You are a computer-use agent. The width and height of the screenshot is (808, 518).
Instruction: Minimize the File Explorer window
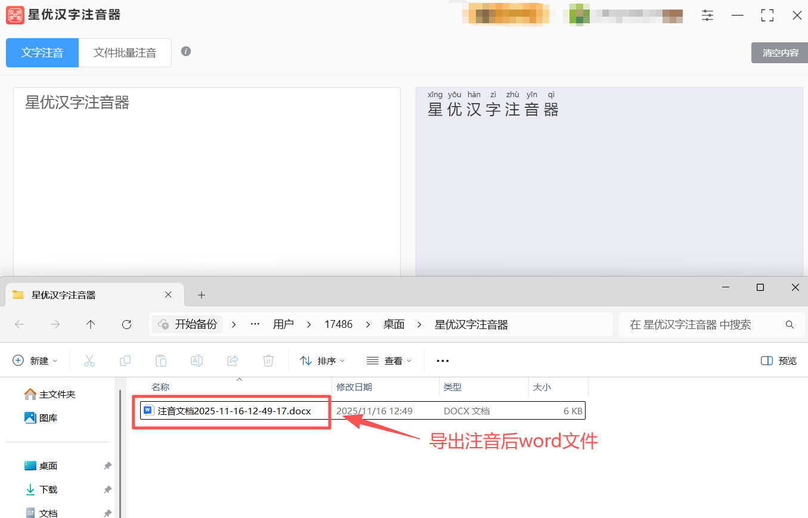pyautogui.click(x=725, y=287)
